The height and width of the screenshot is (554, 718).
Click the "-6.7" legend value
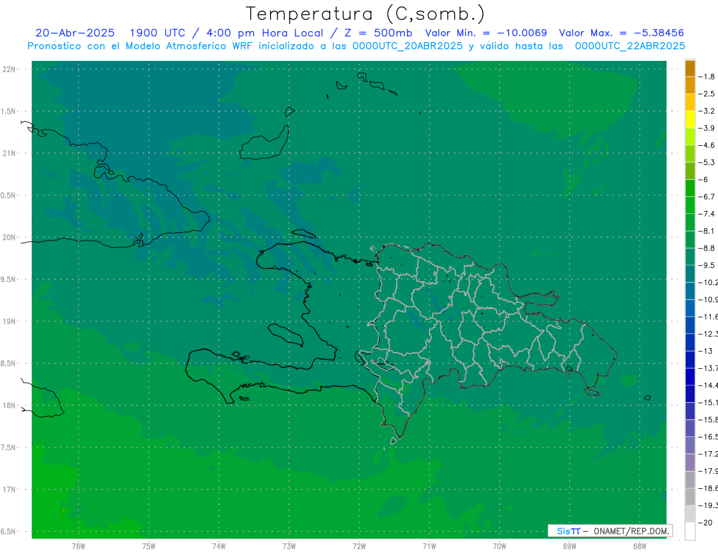coord(707,197)
